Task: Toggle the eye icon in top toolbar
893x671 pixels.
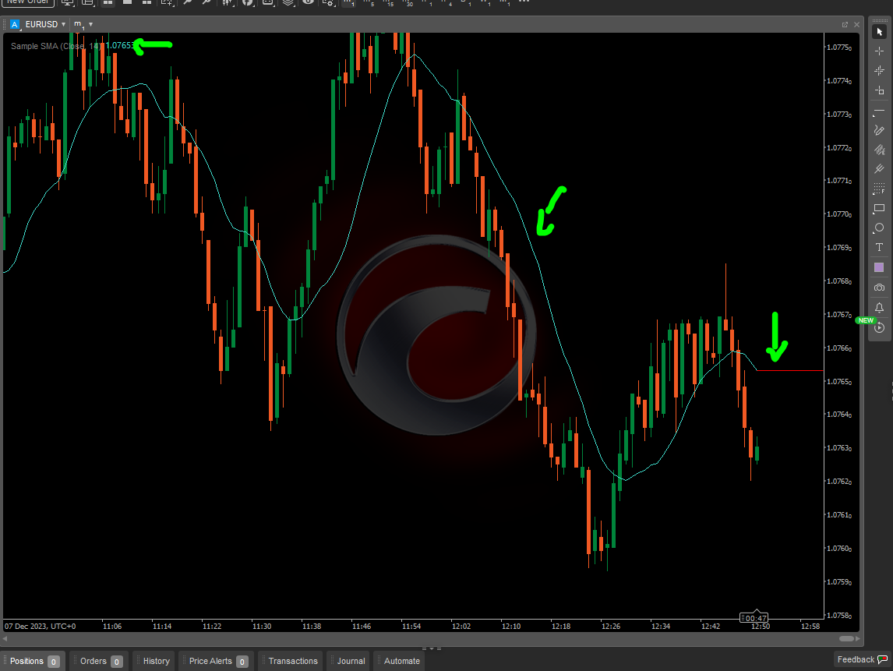Action: pyautogui.click(x=308, y=2)
